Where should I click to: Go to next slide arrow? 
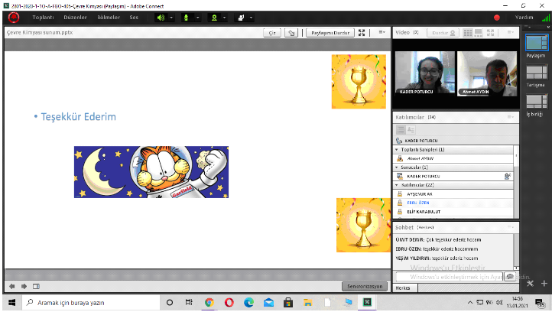22,286
